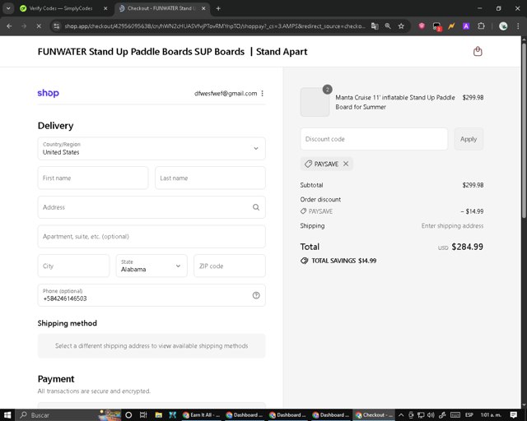Close the Verify Codes SimplyCodes tab

pos(105,8)
